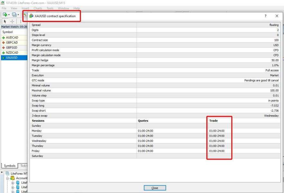Expand the Profiles dropdown arrow
Screen dimensions: 284x193
tap(18, 15)
